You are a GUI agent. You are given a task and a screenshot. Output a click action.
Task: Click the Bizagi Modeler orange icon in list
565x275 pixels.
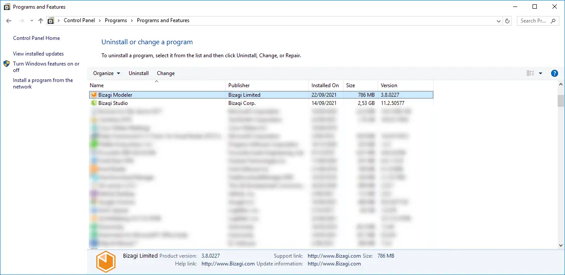(94, 95)
